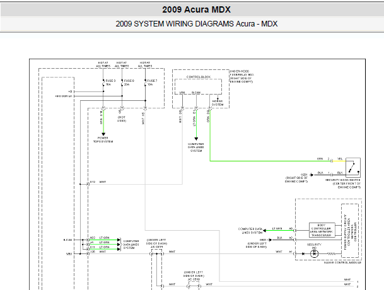Click the FUSE 7 10A label
This screenshot has height=290, width=384.
pos(152,83)
